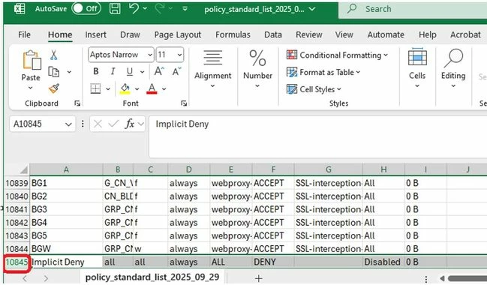Screen dimensions: 487x285
Task: Toggle Underline formatting
Action: tap(130, 72)
